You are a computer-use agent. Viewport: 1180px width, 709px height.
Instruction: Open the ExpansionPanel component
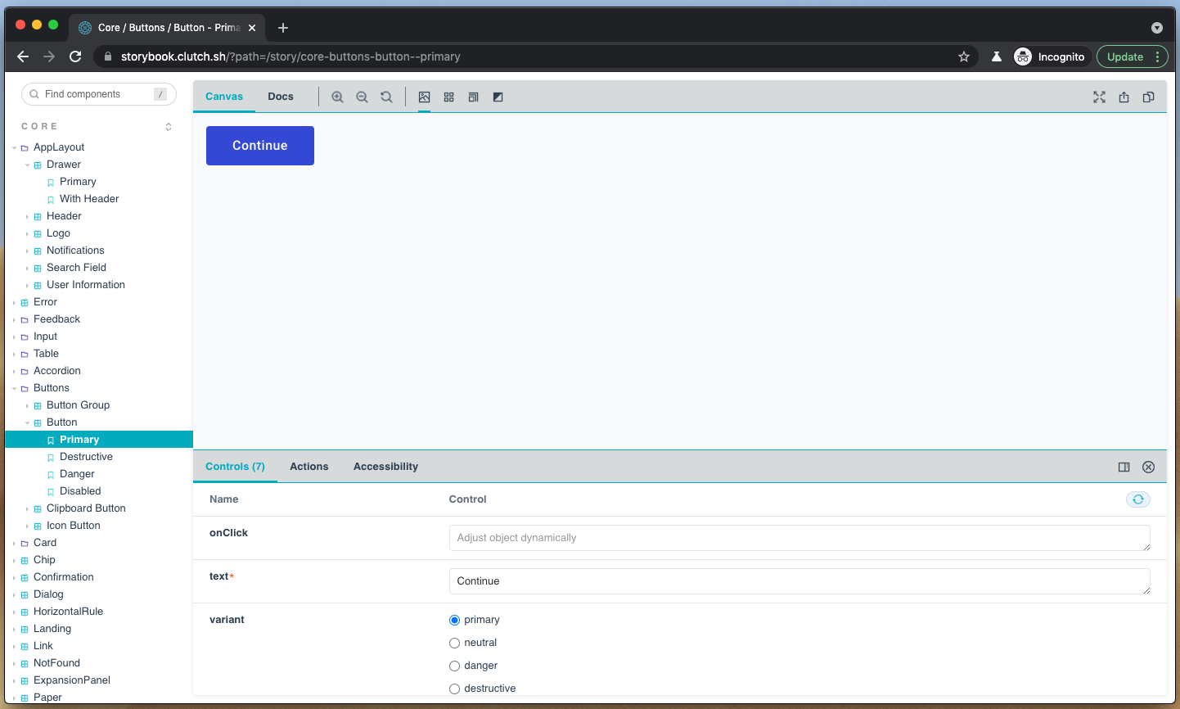click(x=72, y=680)
